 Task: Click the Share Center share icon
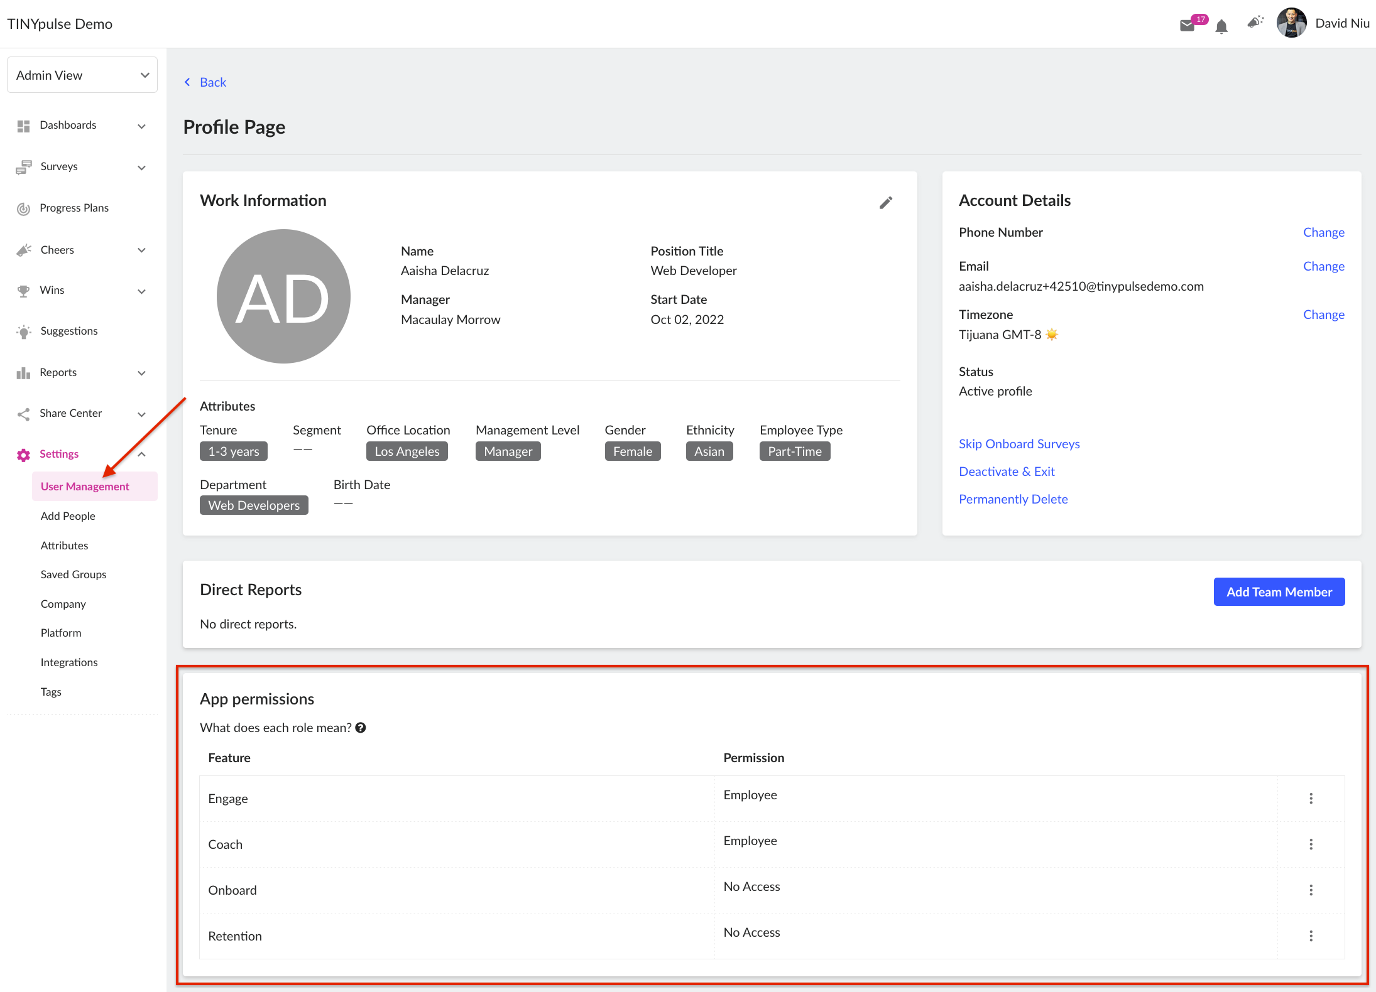coord(23,414)
